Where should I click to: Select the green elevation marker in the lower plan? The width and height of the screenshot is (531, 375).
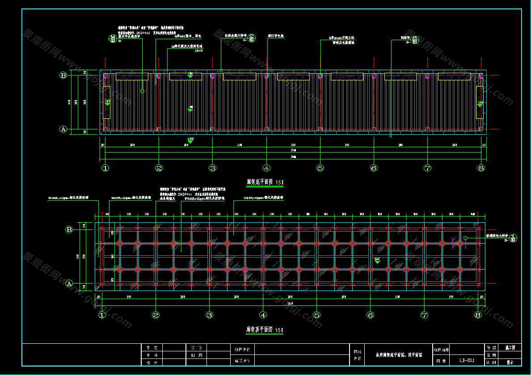point(377,262)
